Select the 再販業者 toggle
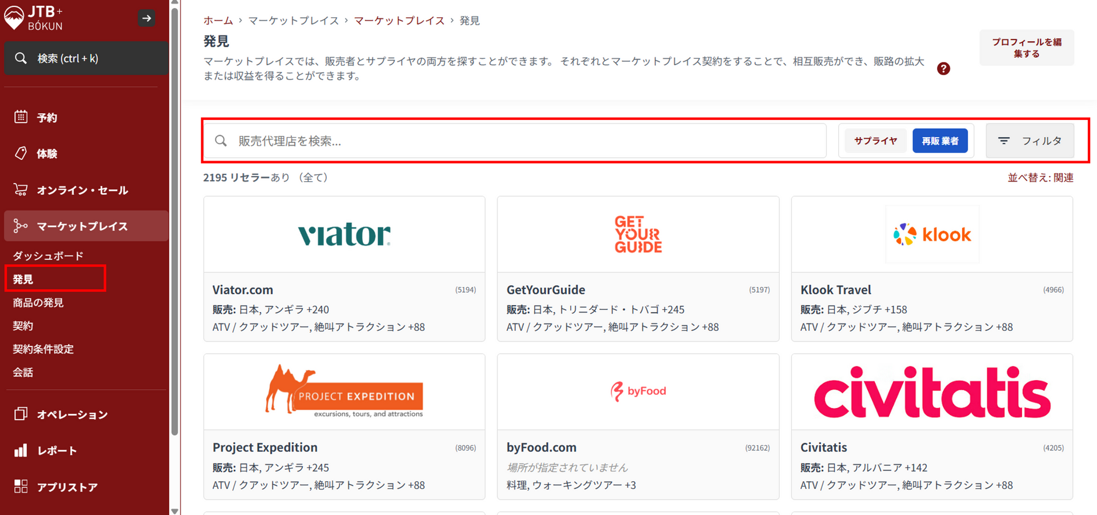This screenshot has width=1097, height=515. (x=940, y=141)
